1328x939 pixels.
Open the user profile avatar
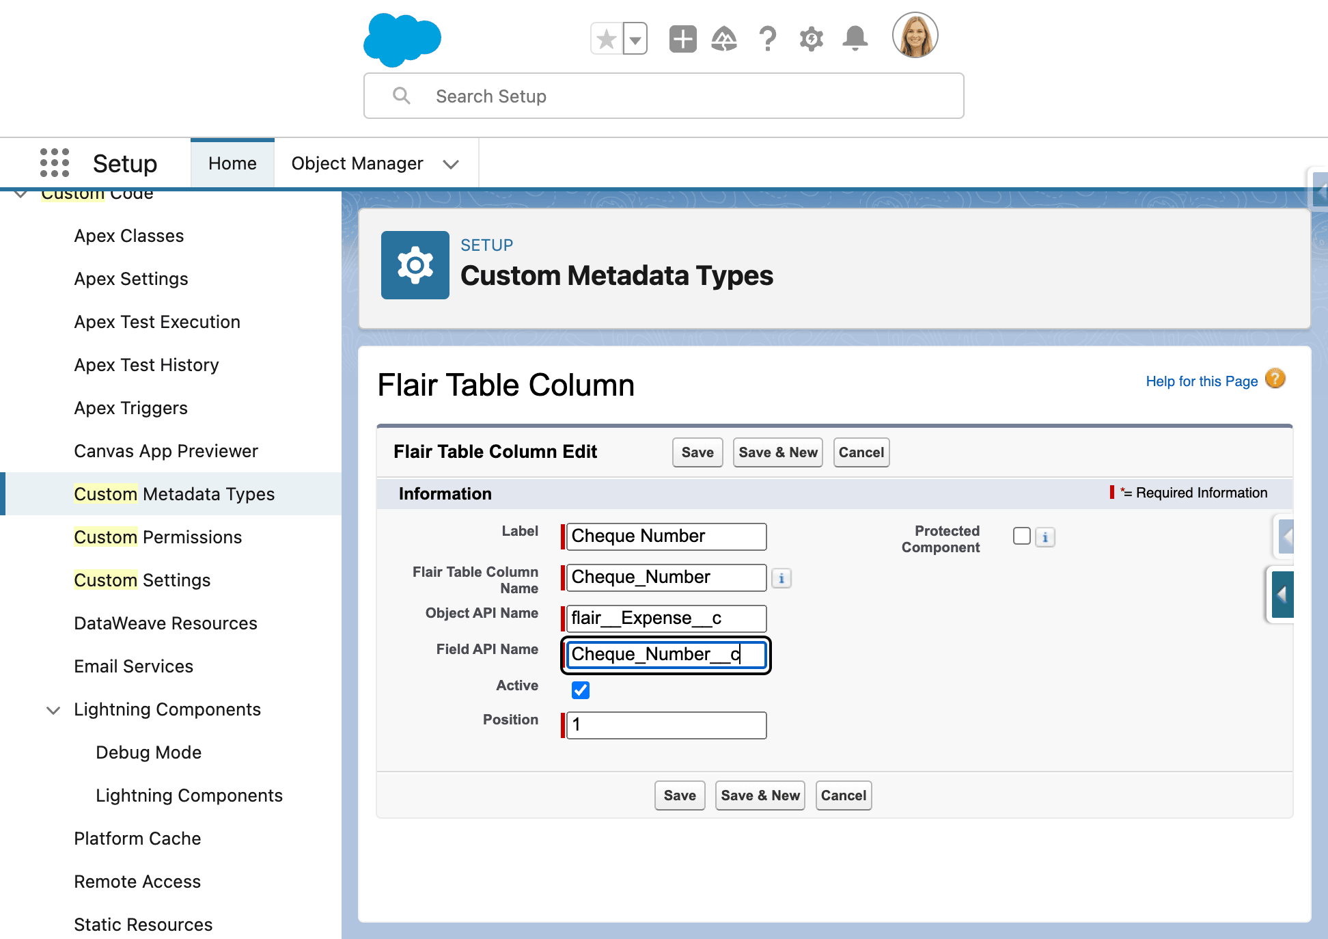click(915, 36)
